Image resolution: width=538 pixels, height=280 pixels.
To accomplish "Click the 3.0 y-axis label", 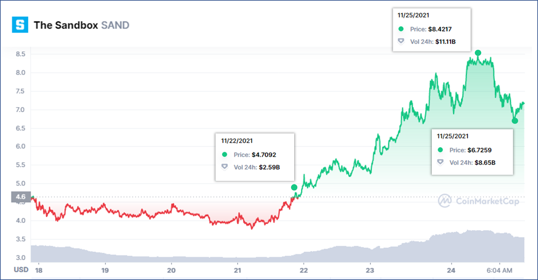I will (x=21, y=257).
